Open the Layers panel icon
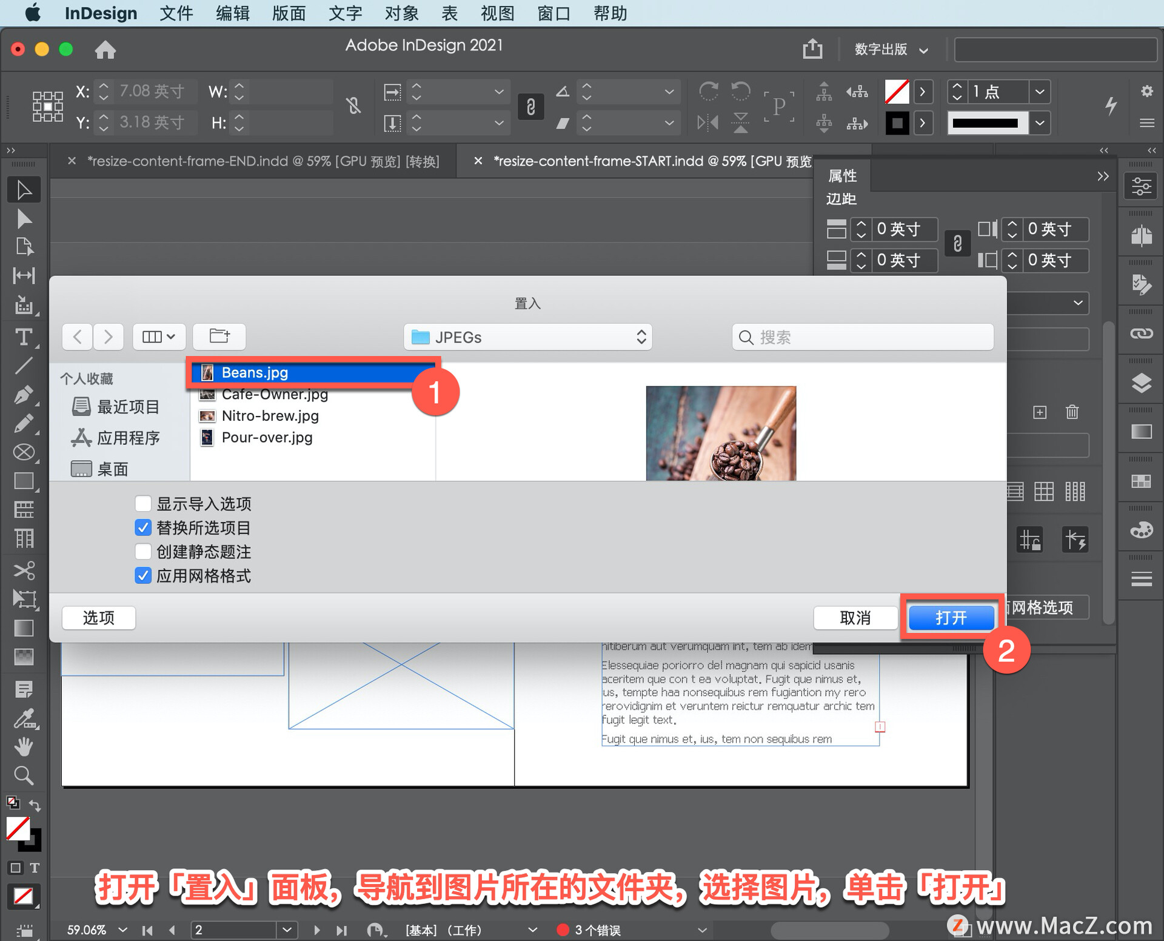 click(x=1141, y=383)
